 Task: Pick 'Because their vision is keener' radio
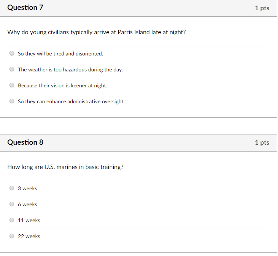(12, 85)
